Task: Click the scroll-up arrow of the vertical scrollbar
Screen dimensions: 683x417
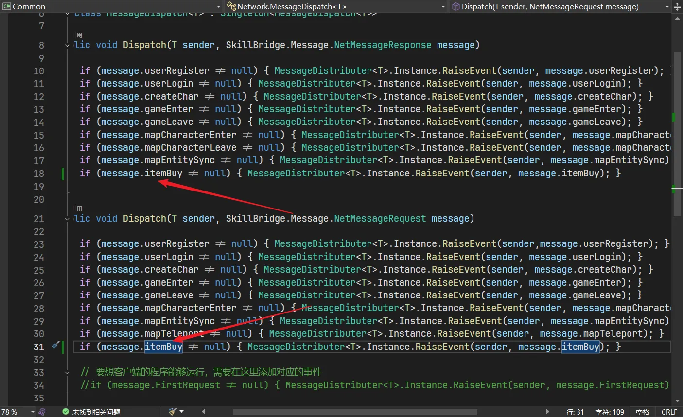Action: [x=677, y=19]
